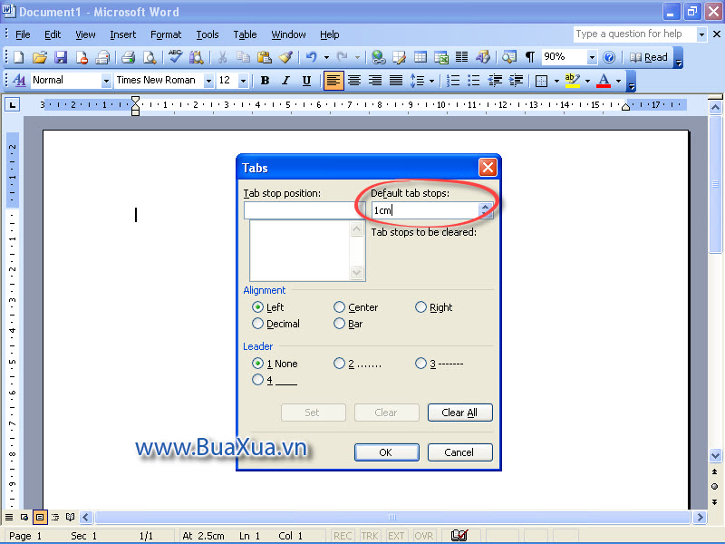
Task: Click the Cancel button in Tabs dialog
Action: pos(460,452)
